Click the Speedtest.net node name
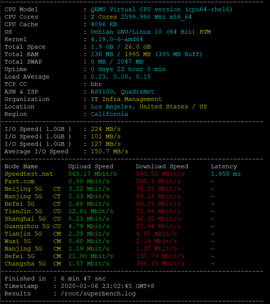Screen dimensions: 270x304 (29, 174)
